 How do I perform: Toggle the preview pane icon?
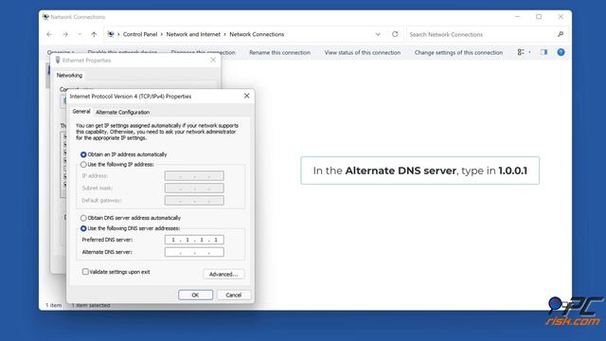[544, 52]
